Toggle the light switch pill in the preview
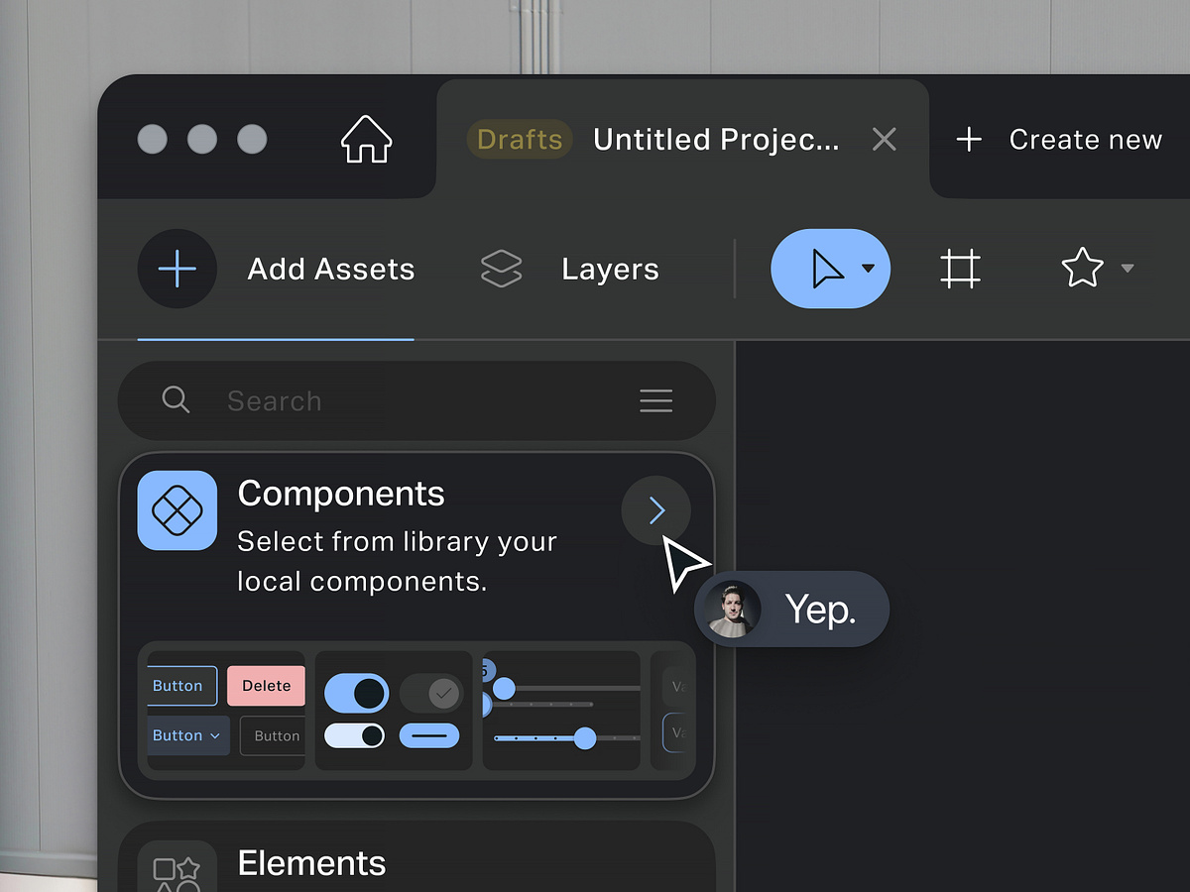Screen dimensions: 1190x892 coord(354,734)
